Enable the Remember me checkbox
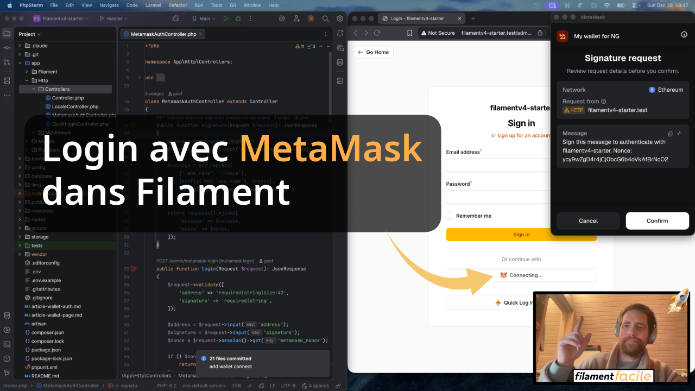The height and width of the screenshot is (391, 695). 449,216
